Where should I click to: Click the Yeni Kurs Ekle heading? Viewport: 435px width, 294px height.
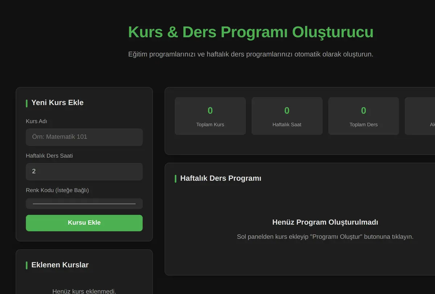57,103
